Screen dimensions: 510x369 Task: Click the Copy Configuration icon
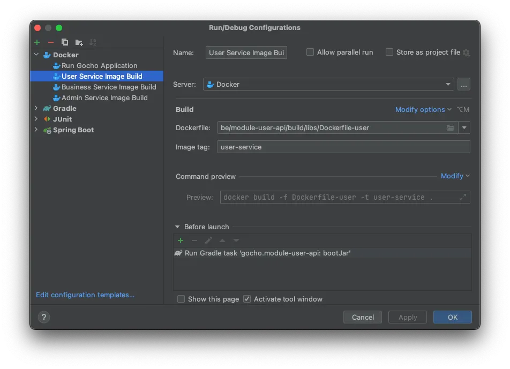65,42
